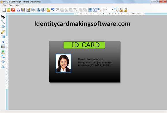Select the Barcode tool

(3, 47)
